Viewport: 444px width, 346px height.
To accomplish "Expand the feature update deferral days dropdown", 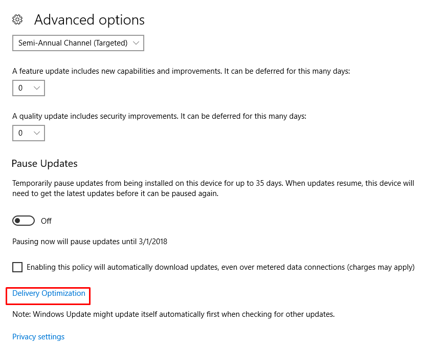I will (28, 88).
